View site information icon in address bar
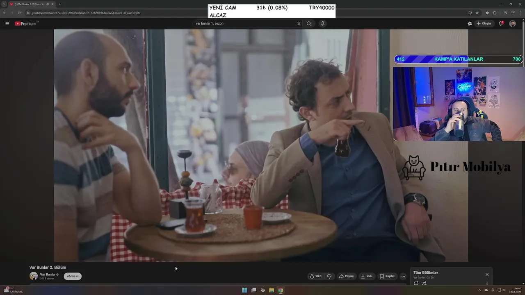This screenshot has height=295, width=525. 28,13
